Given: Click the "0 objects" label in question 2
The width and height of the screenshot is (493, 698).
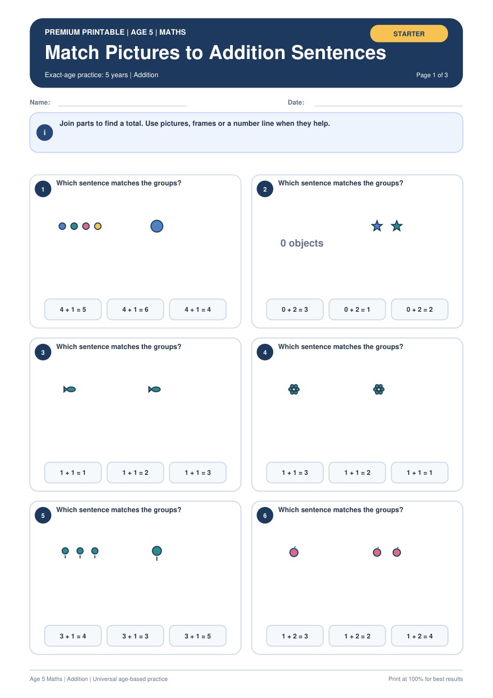Looking at the screenshot, I should [302, 243].
